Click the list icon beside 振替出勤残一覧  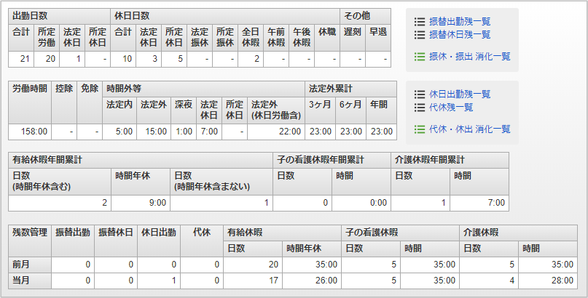click(x=420, y=22)
